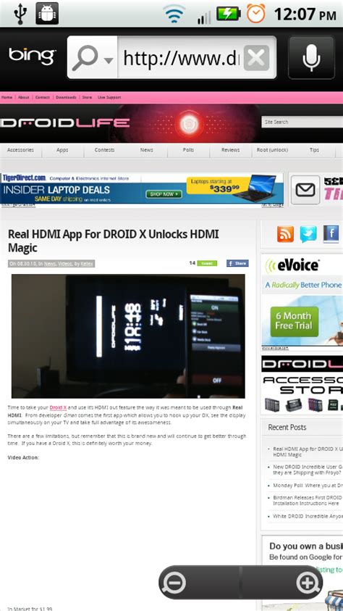Open the Store link in pink bar
343x611 pixels.
point(87,97)
